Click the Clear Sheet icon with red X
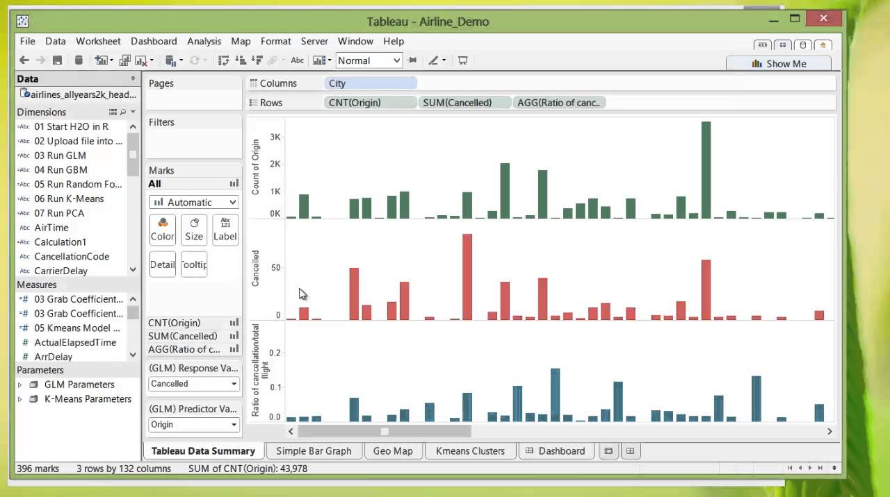Viewport: 890px width, 497px height. 141,60
